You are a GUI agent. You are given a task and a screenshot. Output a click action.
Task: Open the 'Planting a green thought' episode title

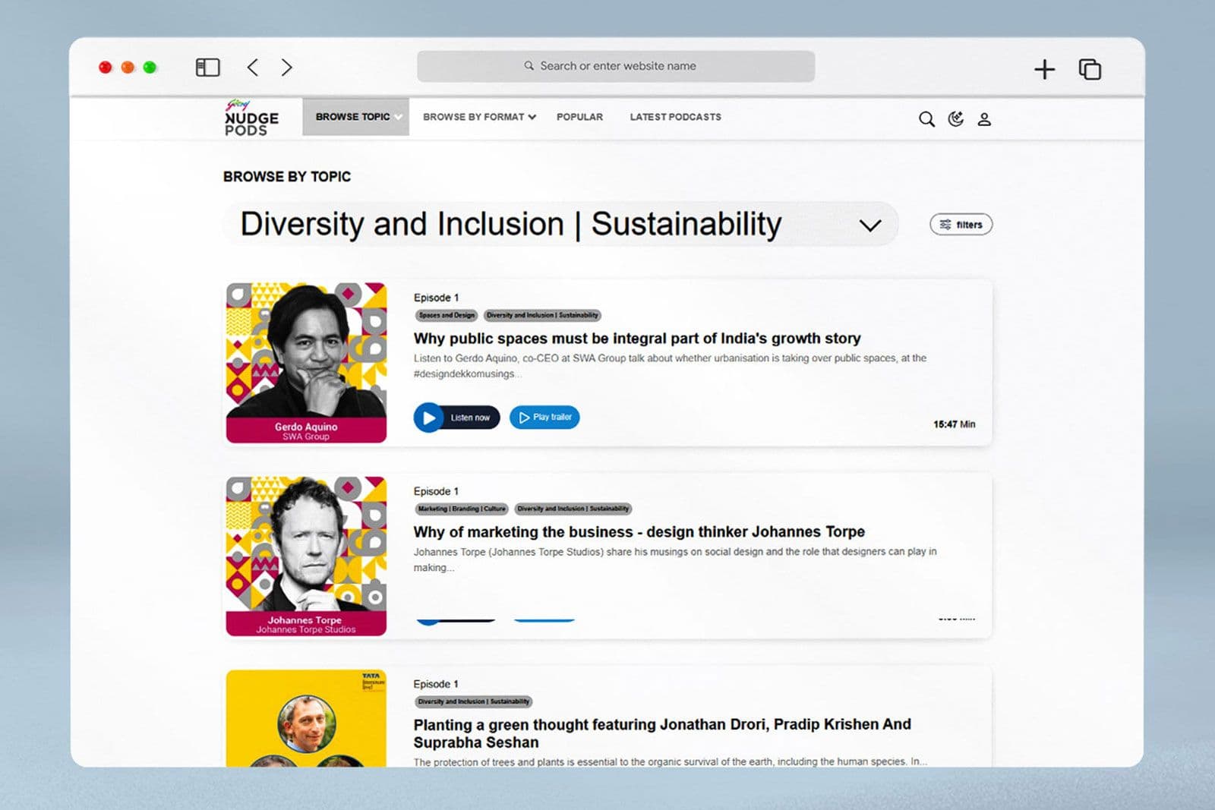point(662,733)
